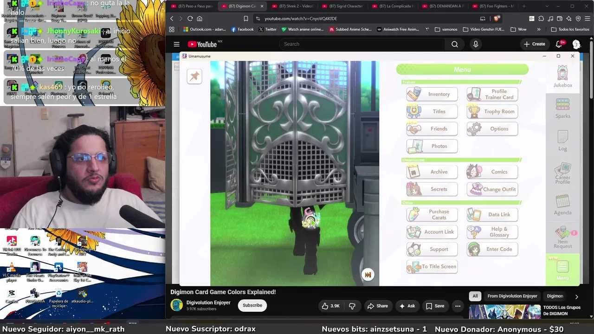Subscribe to Digivolution Enjoyer
The width and height of the screenshot is (594, 334).
coord(252,305)
